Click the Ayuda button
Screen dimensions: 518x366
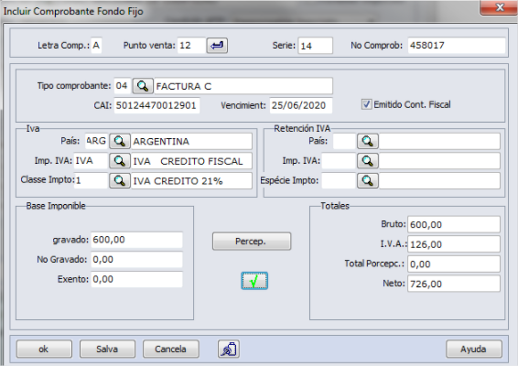474,350
